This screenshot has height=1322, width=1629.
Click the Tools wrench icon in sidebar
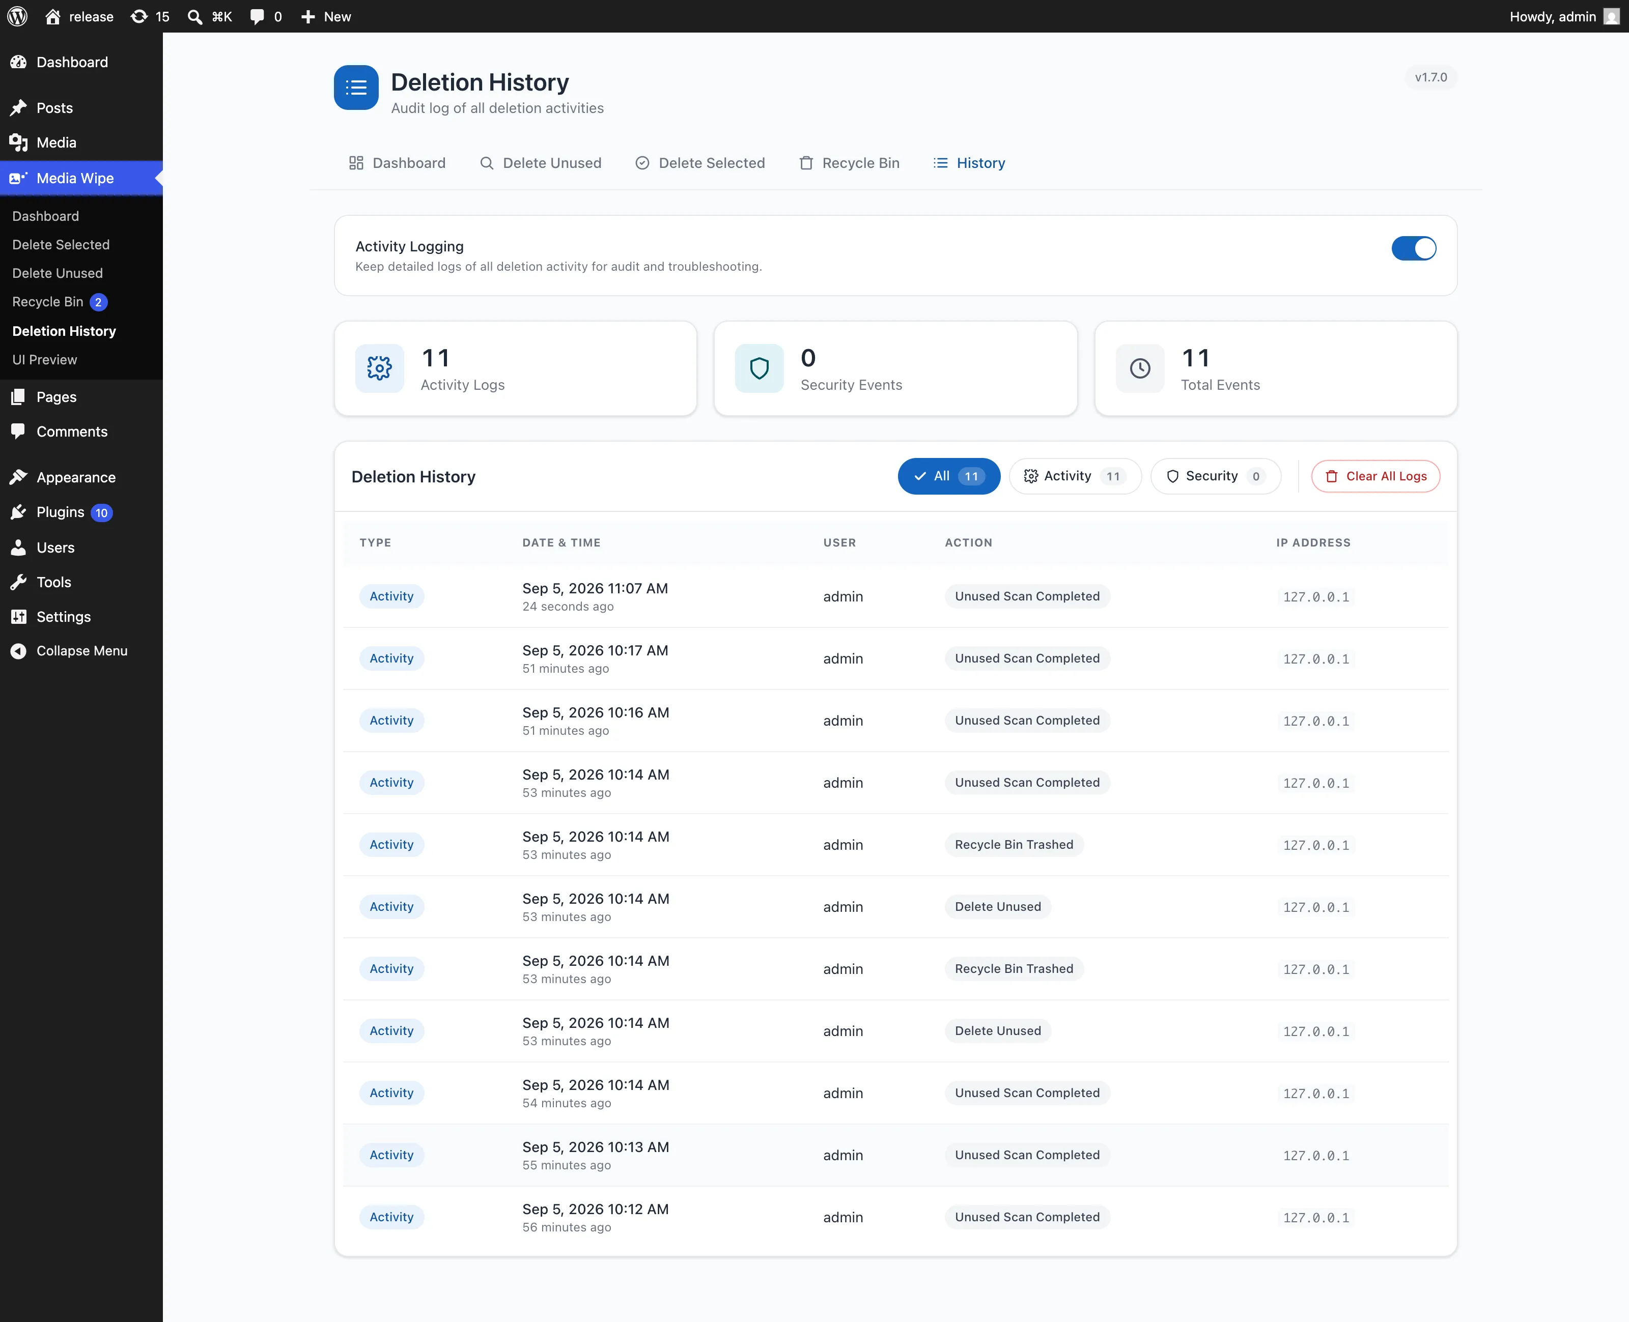(18, 583)
